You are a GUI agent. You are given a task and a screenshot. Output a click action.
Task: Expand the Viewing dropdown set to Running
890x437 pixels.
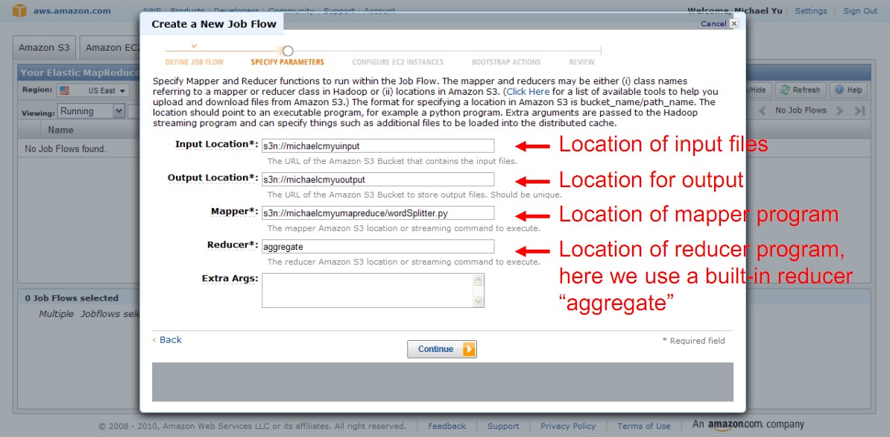click(91, 111)
